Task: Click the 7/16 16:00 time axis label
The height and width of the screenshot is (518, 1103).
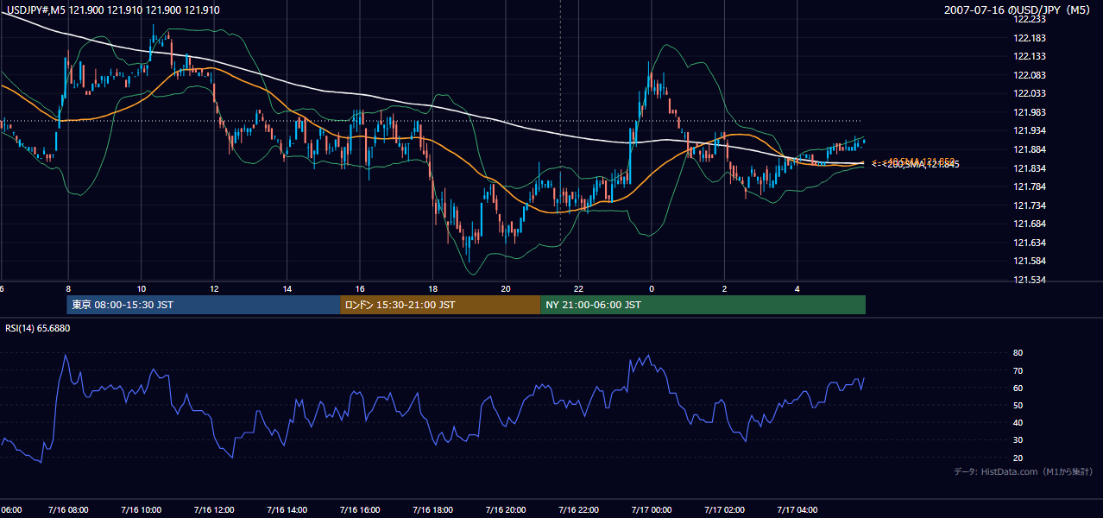Action: point(359,510)
